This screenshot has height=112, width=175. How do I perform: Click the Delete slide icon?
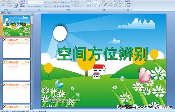pos(22,6)
